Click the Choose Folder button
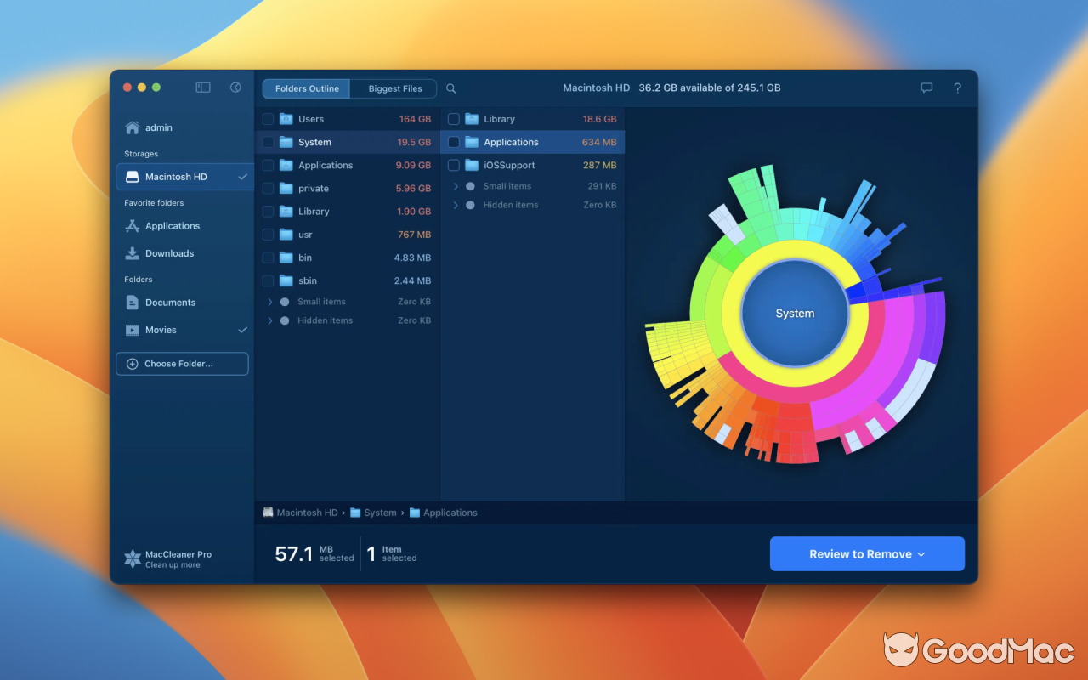 coord(182,364)
